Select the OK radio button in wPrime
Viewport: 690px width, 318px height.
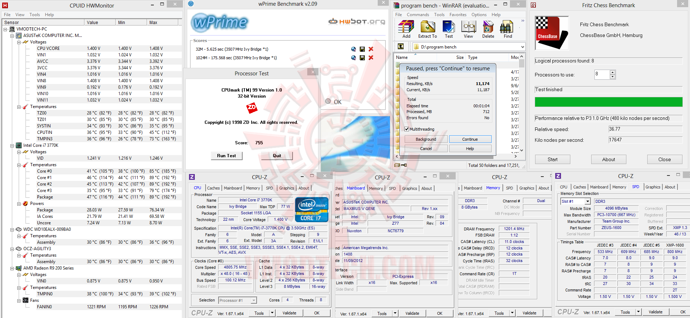[x=328, y=102]
